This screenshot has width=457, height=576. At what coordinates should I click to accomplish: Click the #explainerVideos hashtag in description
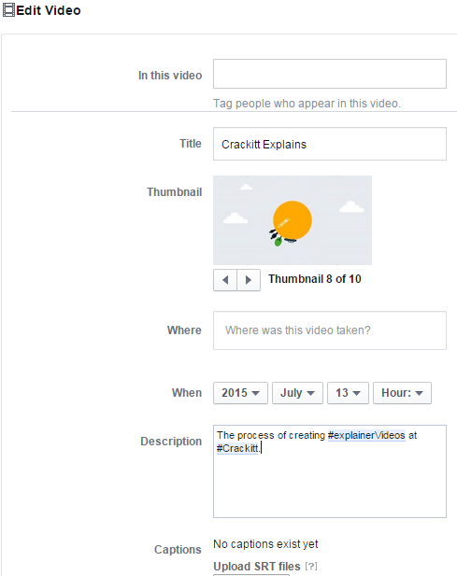(x=366, y=435)
